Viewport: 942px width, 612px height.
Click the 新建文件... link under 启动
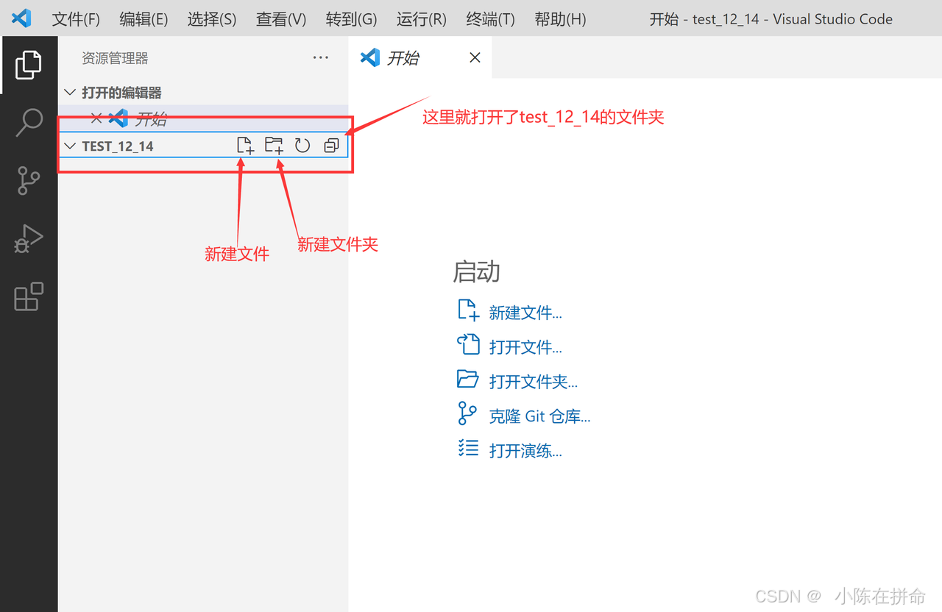tap(525, 313)
